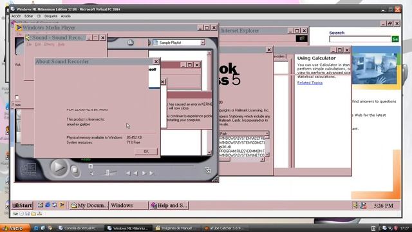Click the Media Player resize grip corner
Viewport: 412px width, 232px height.
tap(215, 179)
